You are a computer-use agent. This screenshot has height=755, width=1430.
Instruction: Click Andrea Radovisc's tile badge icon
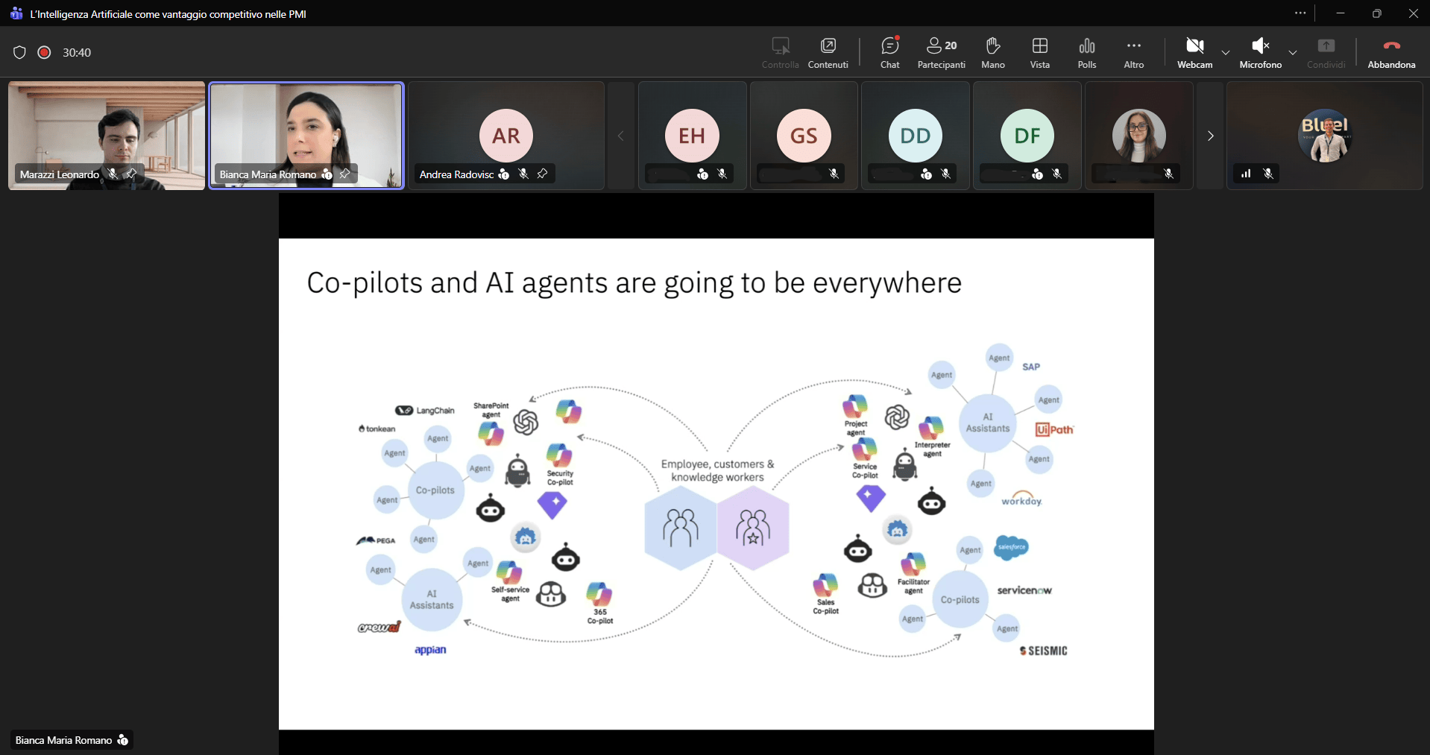(504, 174)
